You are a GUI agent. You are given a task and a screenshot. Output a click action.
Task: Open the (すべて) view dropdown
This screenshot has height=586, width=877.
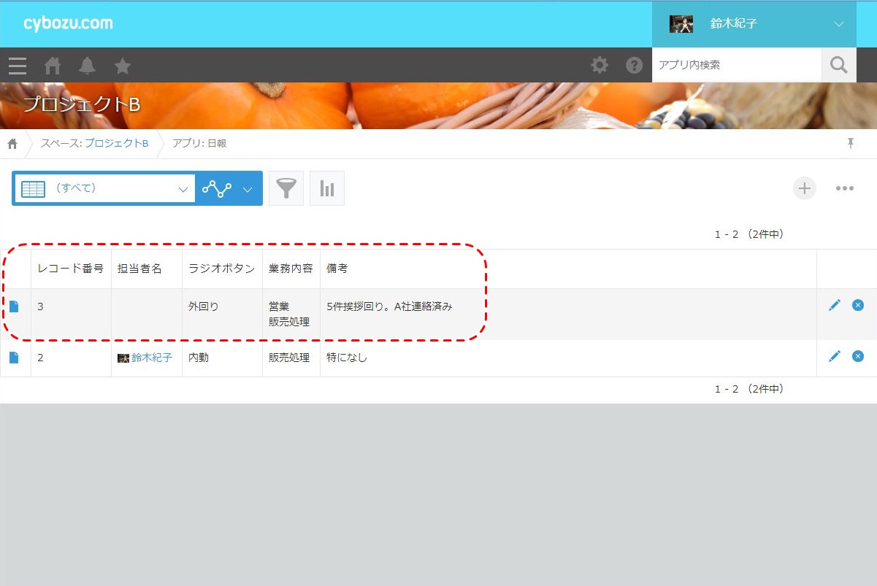click(104, 189)
